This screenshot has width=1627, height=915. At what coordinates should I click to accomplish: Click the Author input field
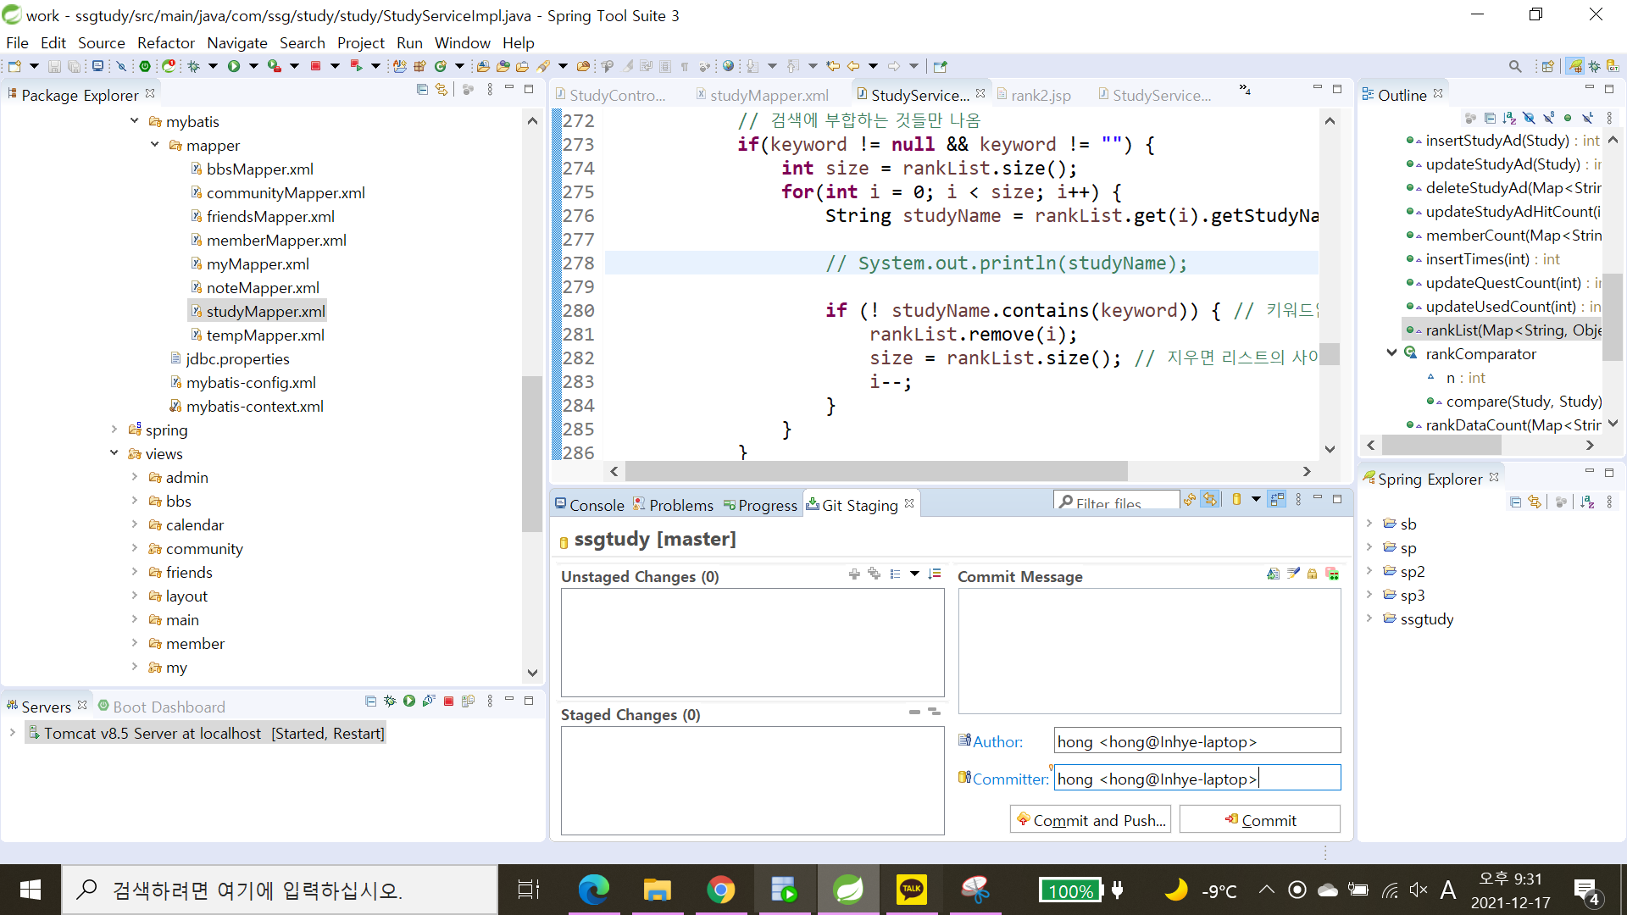tap(1197, 741)
